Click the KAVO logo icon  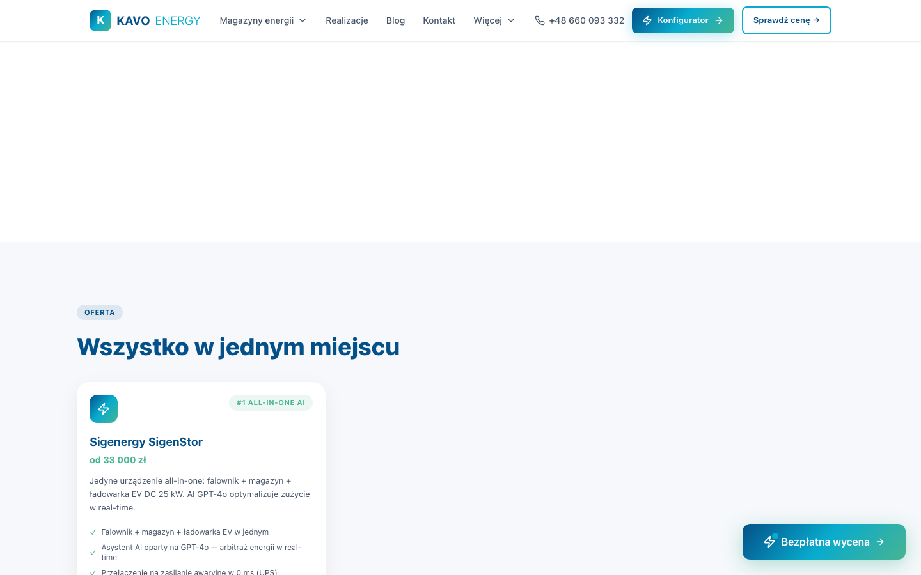[100, 20]
